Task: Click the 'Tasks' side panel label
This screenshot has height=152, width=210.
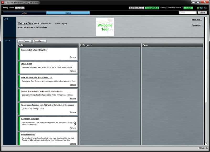Action: tap(7, 40)
